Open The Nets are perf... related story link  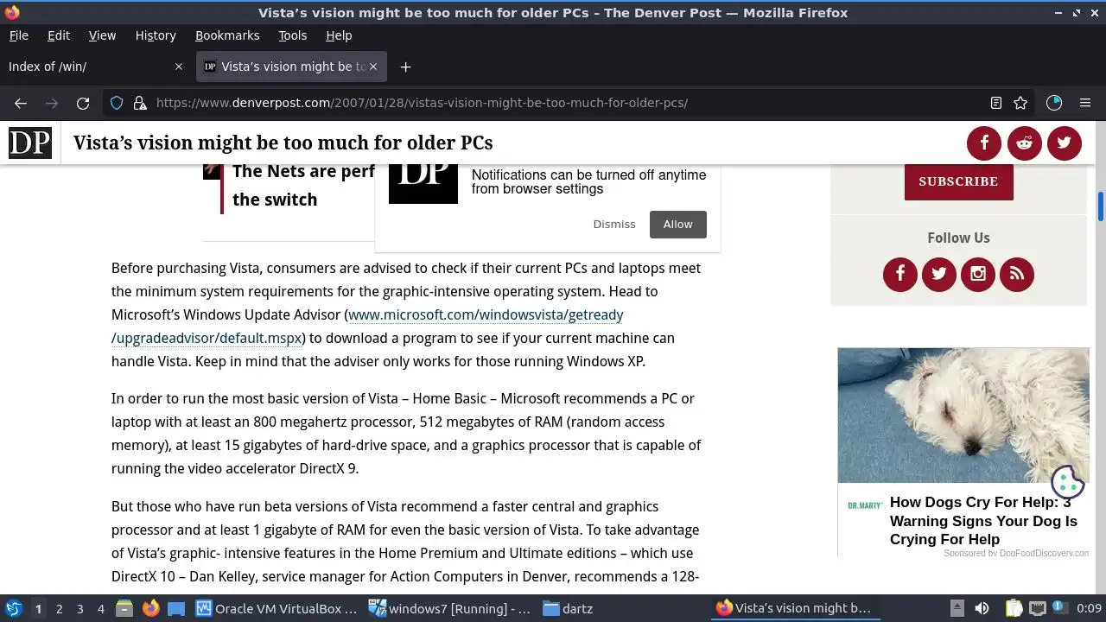click(302, 185)
